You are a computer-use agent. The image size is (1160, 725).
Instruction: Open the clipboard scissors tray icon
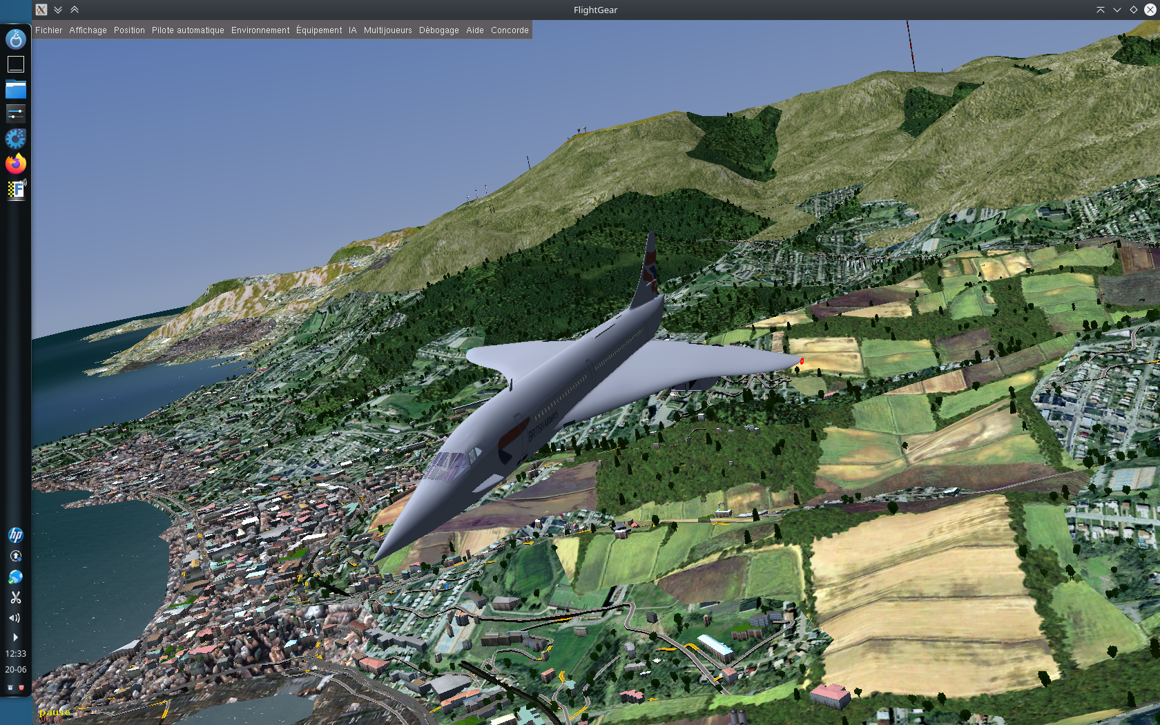click(x=16, y=597)
